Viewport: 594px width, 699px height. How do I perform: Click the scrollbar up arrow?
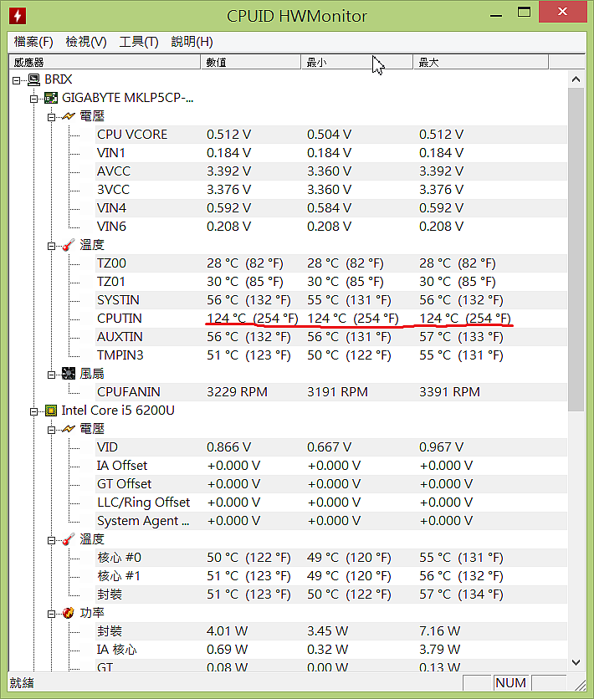[576, 79]
